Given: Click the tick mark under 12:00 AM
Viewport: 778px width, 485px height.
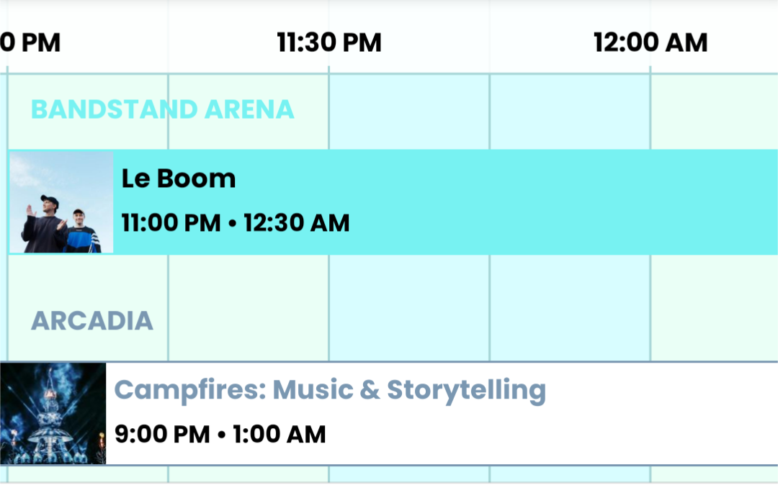Looking at the screenshot, I should pyautogui.click(x=650, y=71).
